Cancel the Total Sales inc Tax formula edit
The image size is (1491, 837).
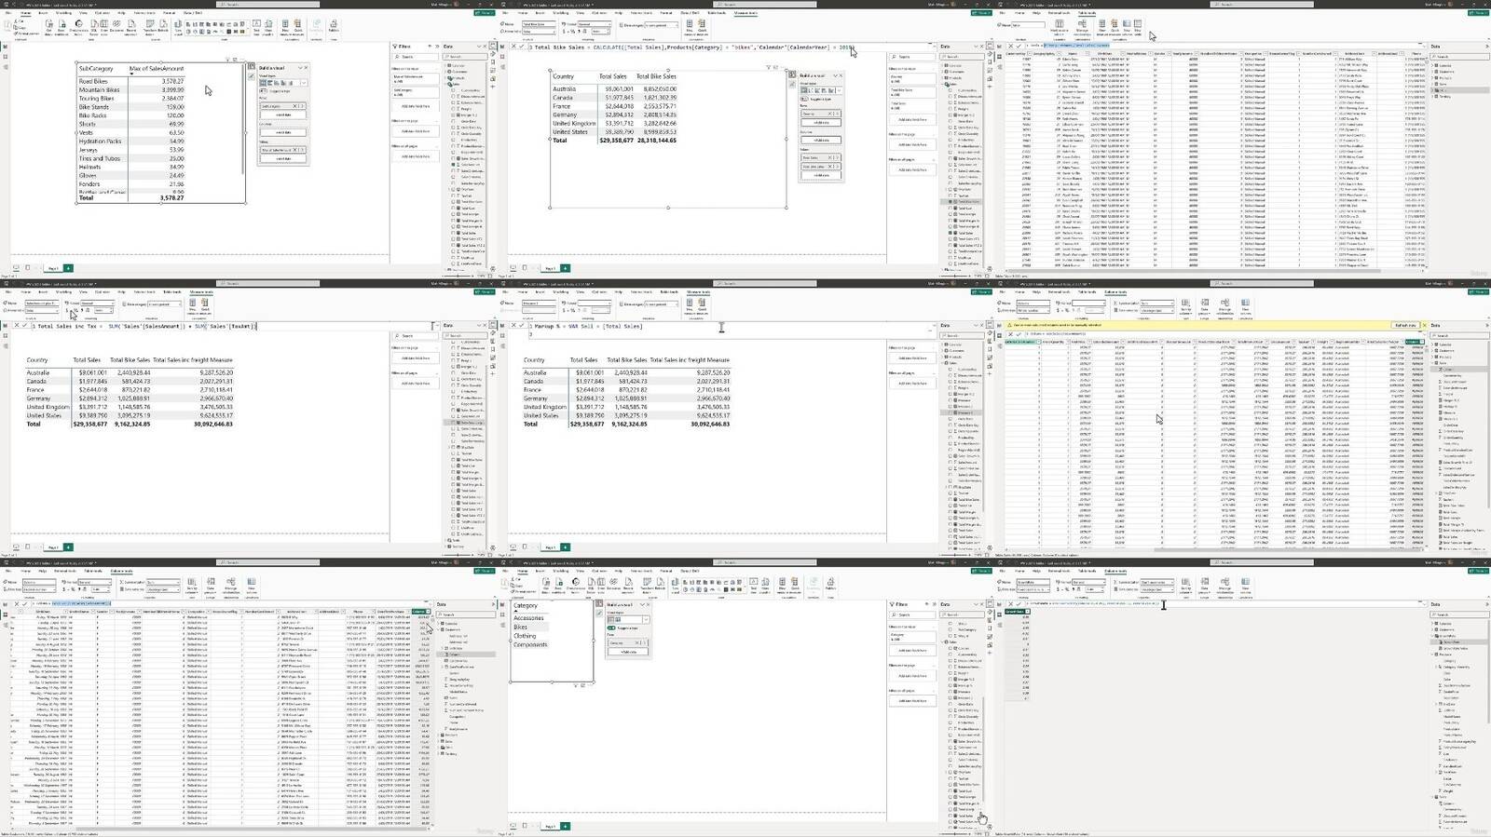[17, 325]
